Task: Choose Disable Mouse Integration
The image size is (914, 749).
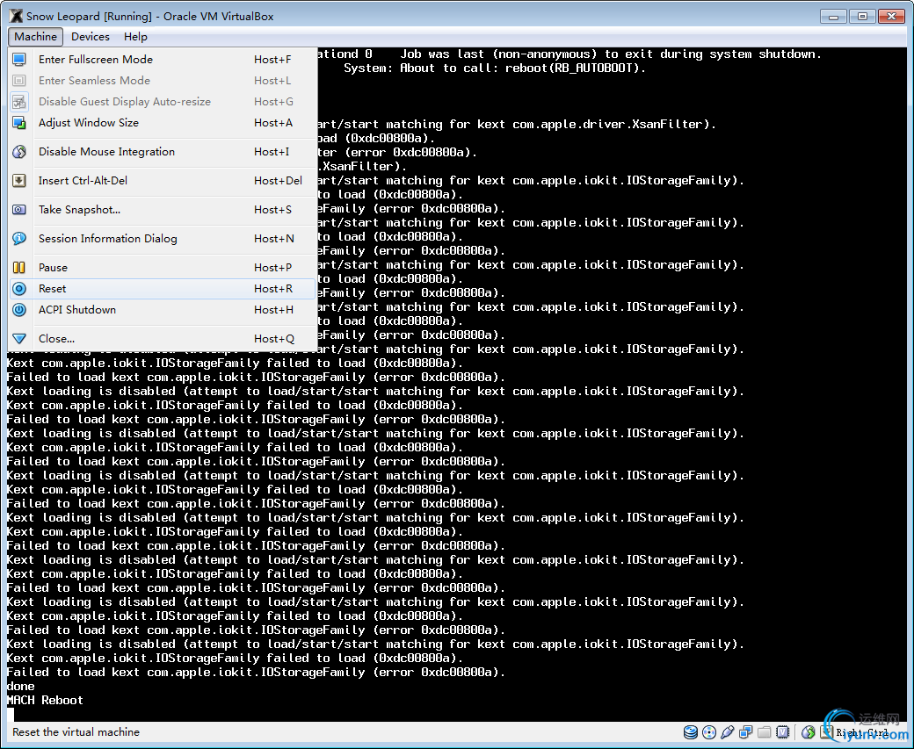Action: point(163,152)
